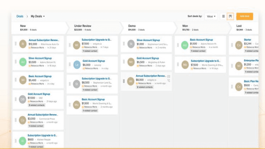This screenshot has width=265, height=149.
Task: Open the $5,400 Basic Account Signup deal
Action: [40, 76]
